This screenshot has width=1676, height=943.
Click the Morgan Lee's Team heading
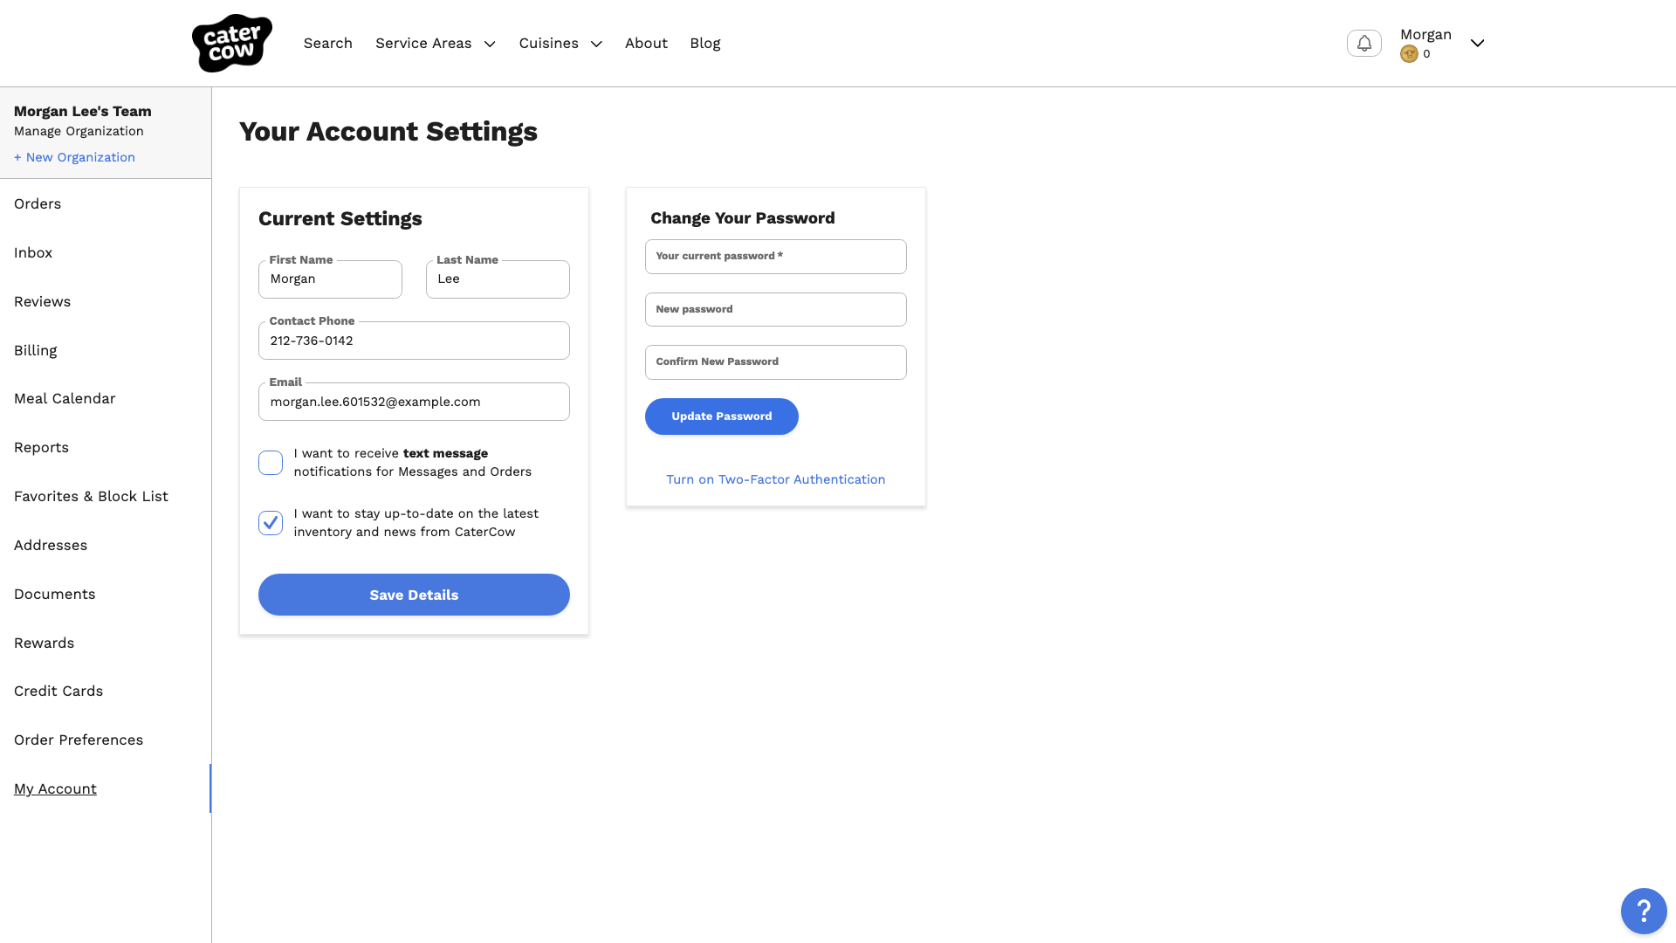(x=83, y=111)
